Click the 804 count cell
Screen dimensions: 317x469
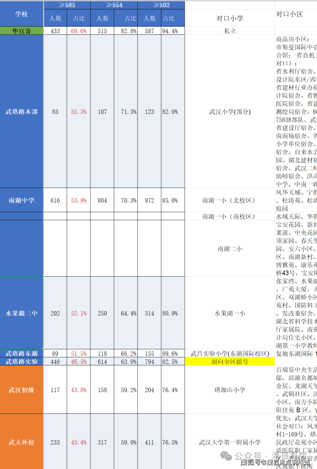(x=102, y=200)
